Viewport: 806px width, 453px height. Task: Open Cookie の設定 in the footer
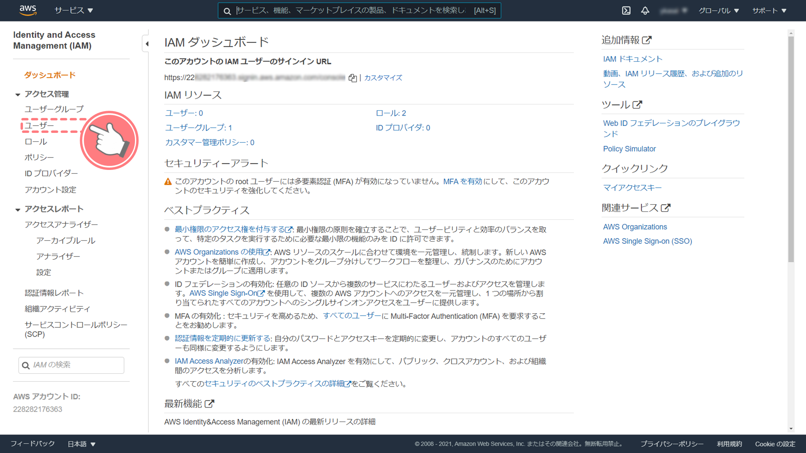(x=775, y=444)
